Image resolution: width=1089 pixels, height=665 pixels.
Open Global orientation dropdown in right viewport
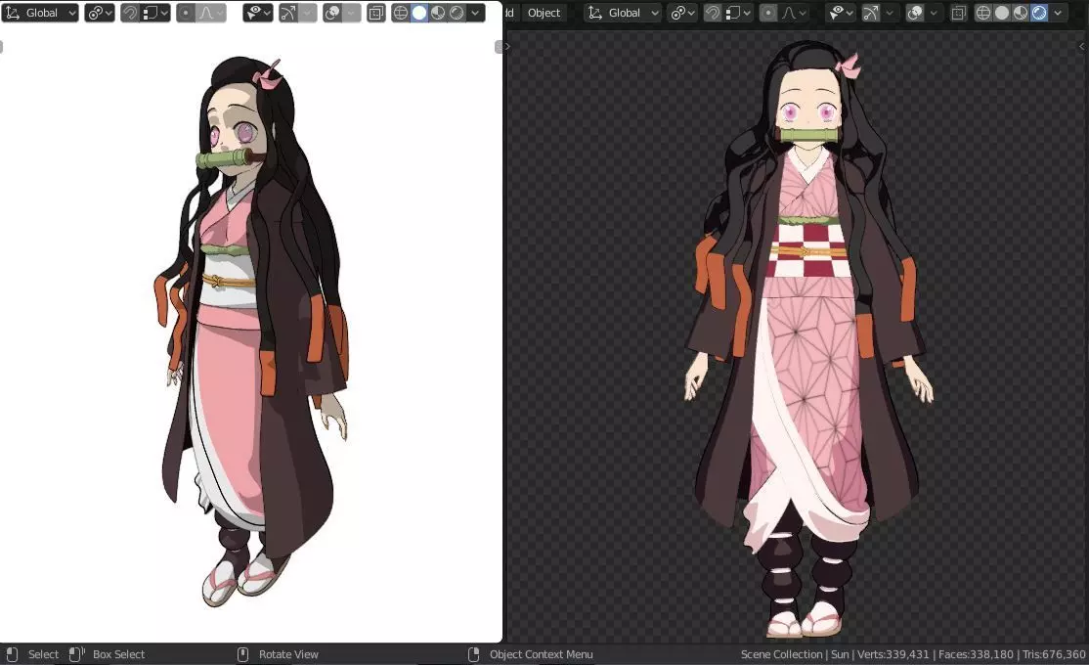tap(623, 13)
